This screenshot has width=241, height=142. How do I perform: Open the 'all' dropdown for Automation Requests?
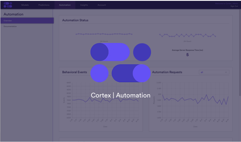click(214, 72)
